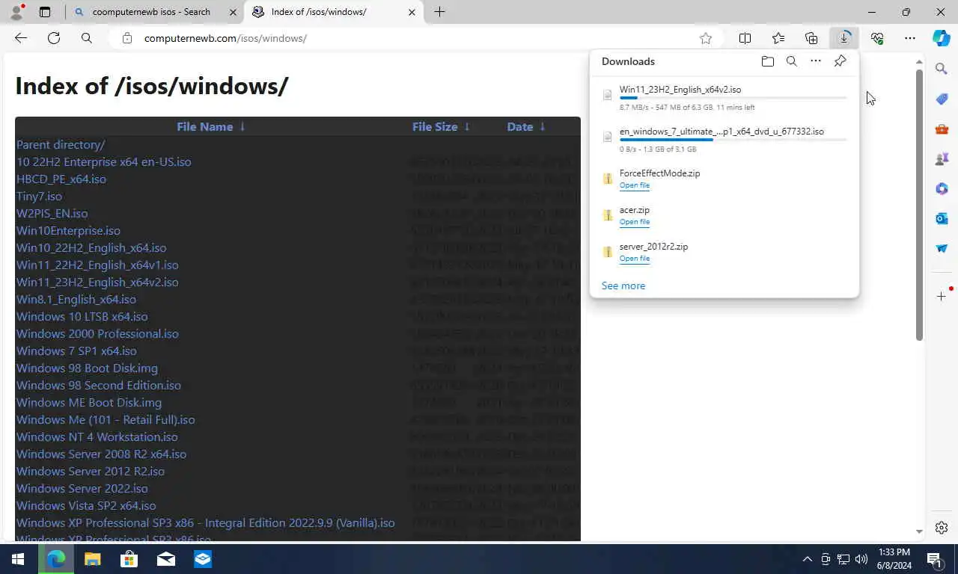Screen dimensions: 958x574
Task: Pin the Downloads panel
Action: [x=840, y=61]
